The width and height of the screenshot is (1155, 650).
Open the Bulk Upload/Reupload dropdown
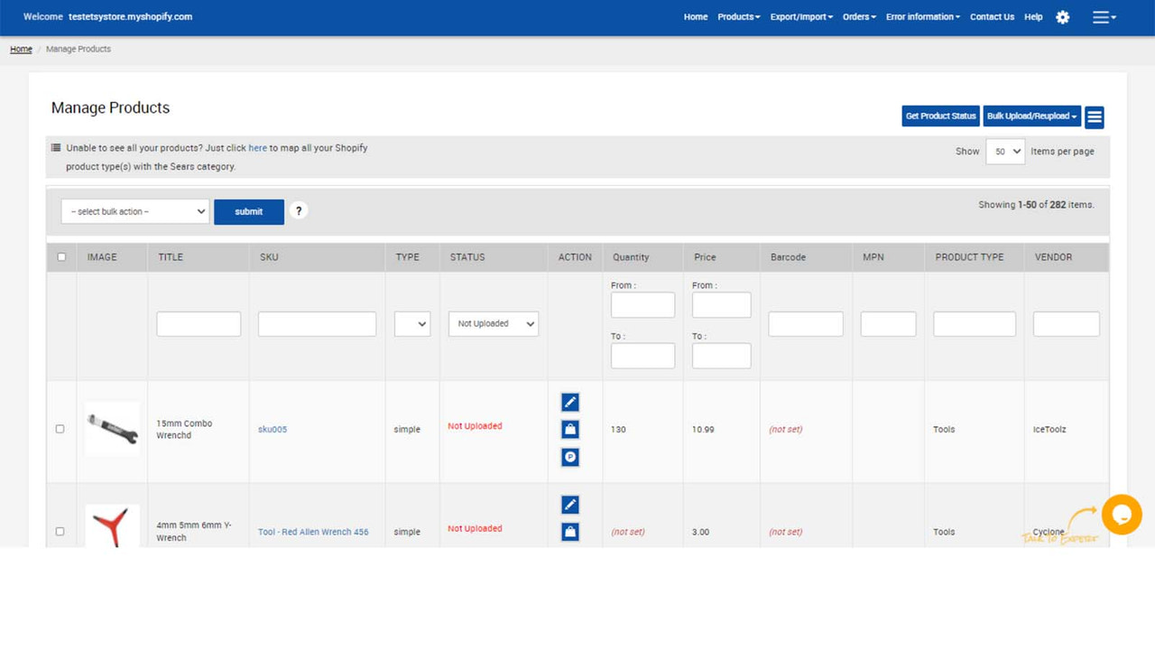1031,116
